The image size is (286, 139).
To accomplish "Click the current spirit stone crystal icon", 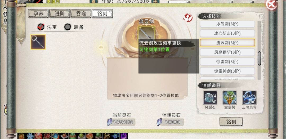I will pos(109,122).
